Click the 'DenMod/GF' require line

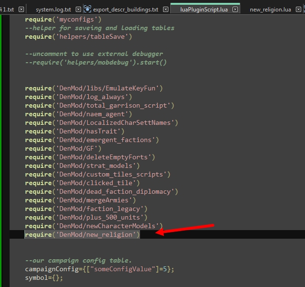tap(63, 148)
